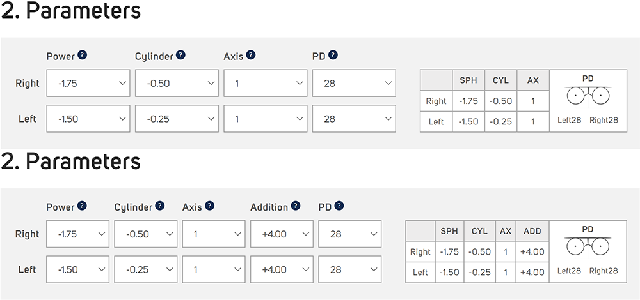Viewport: 640px width, 300px height.
Task: Open top Left PD dropdown showing 28
Action: [x=354, y=119]
